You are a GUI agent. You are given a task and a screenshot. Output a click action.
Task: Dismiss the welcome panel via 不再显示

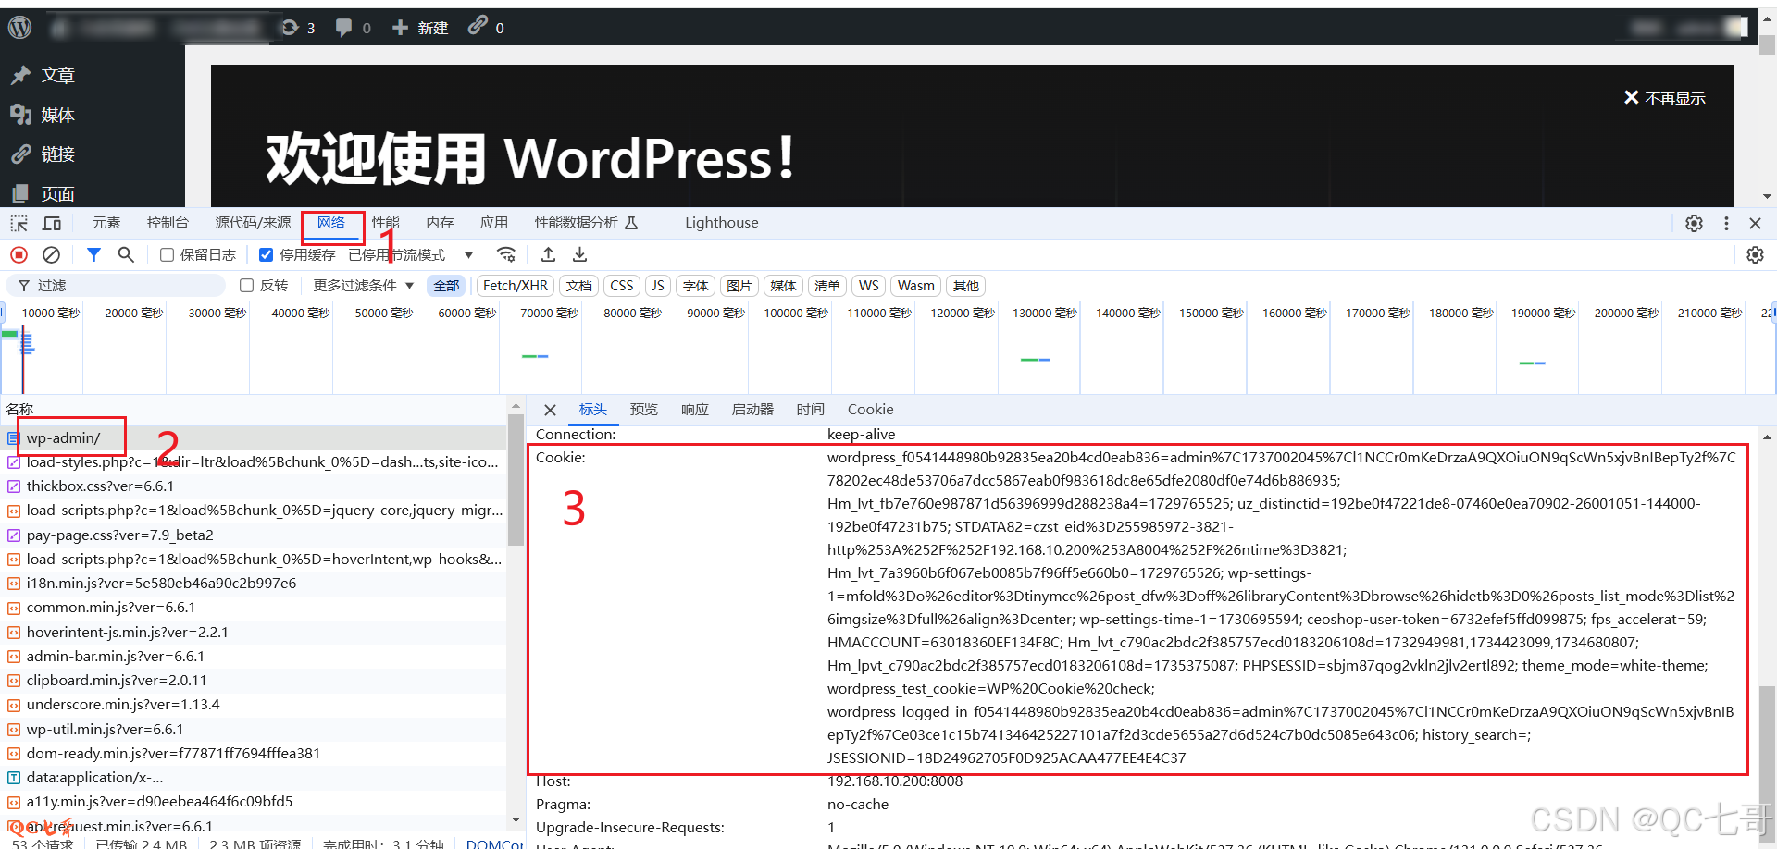(x=1664, y=98)
